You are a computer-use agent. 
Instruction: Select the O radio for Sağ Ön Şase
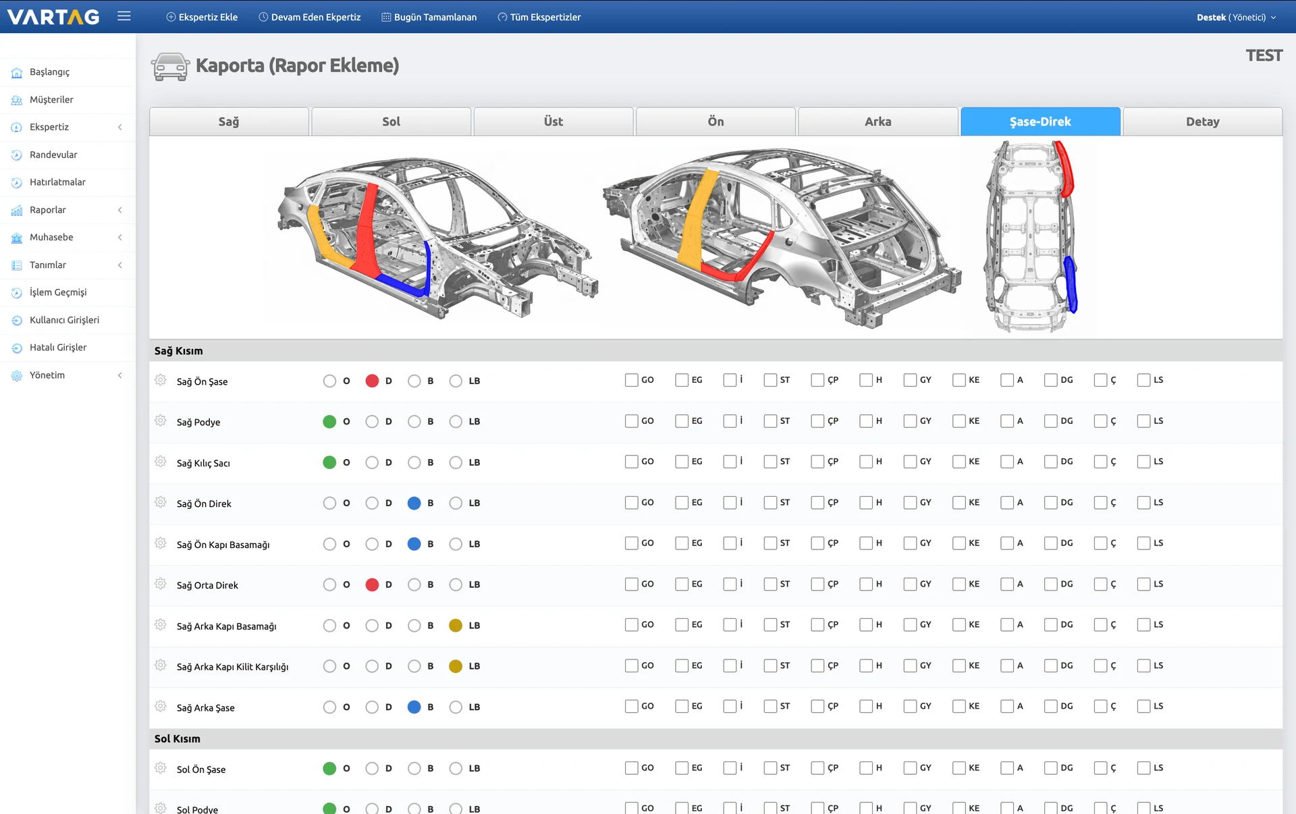329,381
